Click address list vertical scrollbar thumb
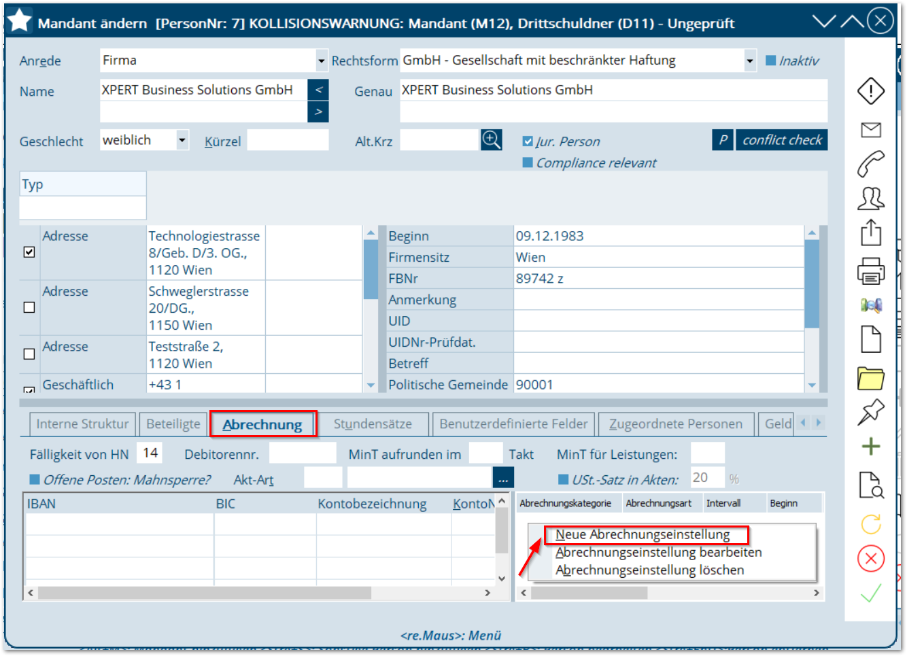Viewport: 907px width, 656px height. click(371, 270)
